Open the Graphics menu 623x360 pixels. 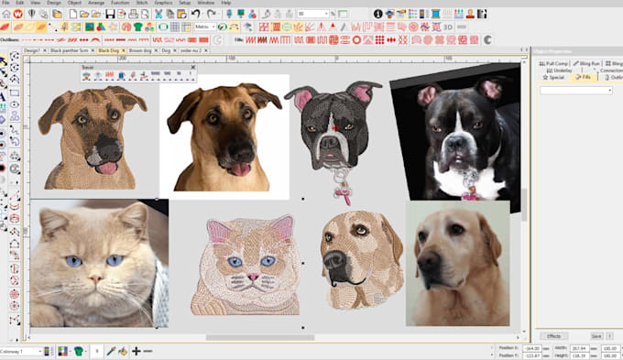163,3
